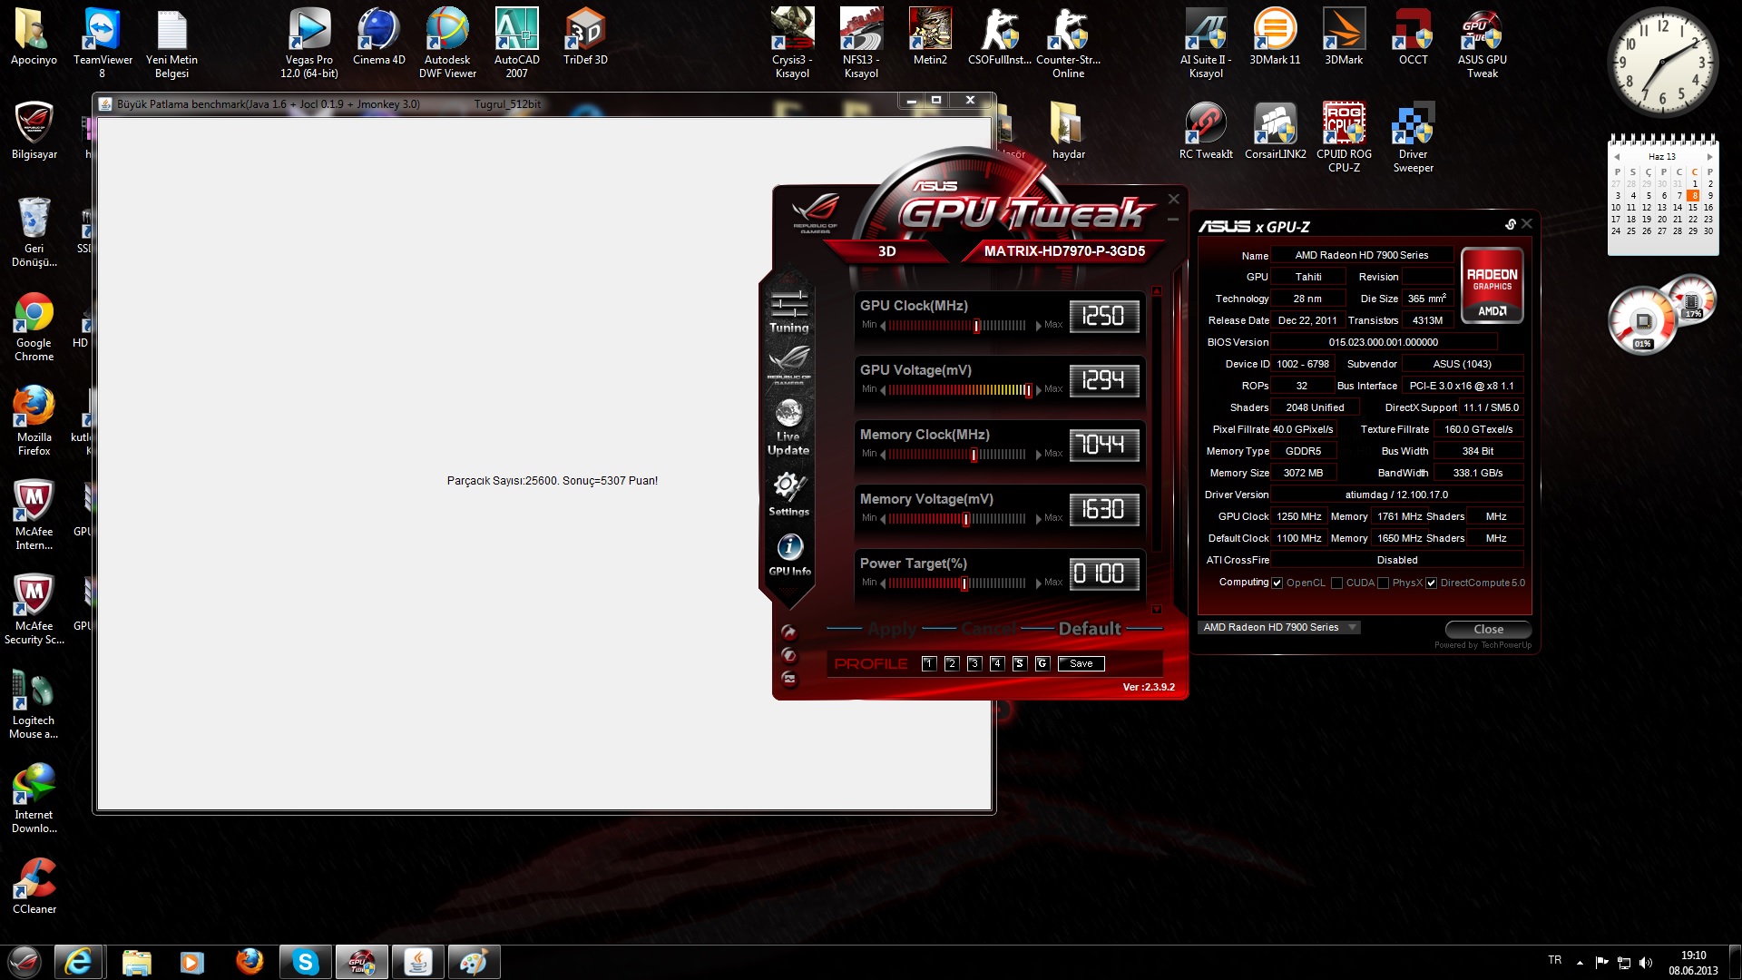Toggle the CUDA checkbox in GPU-Z
This screenshot has height=980, width=1742.
1336,583
